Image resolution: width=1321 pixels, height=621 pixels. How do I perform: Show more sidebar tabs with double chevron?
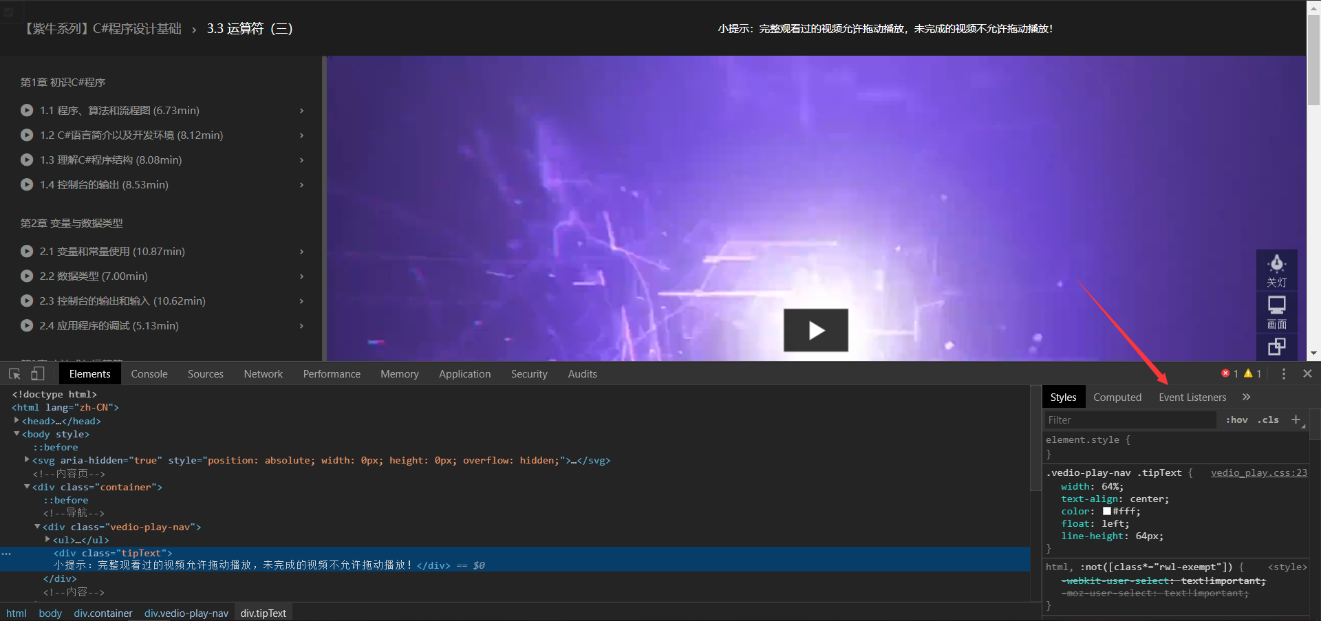click(1246, 397)
